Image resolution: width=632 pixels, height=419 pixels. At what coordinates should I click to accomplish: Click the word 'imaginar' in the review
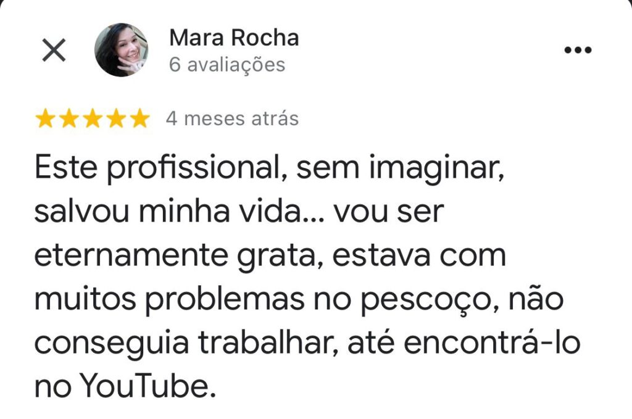point(436,169)
